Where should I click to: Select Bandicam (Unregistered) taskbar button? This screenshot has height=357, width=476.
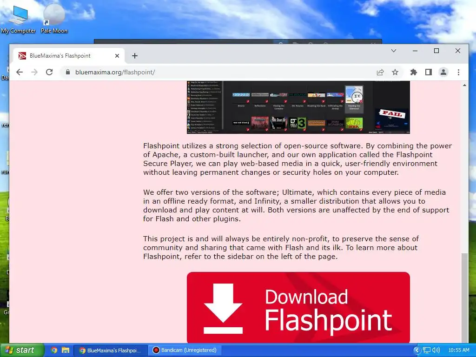coord(185,350)
